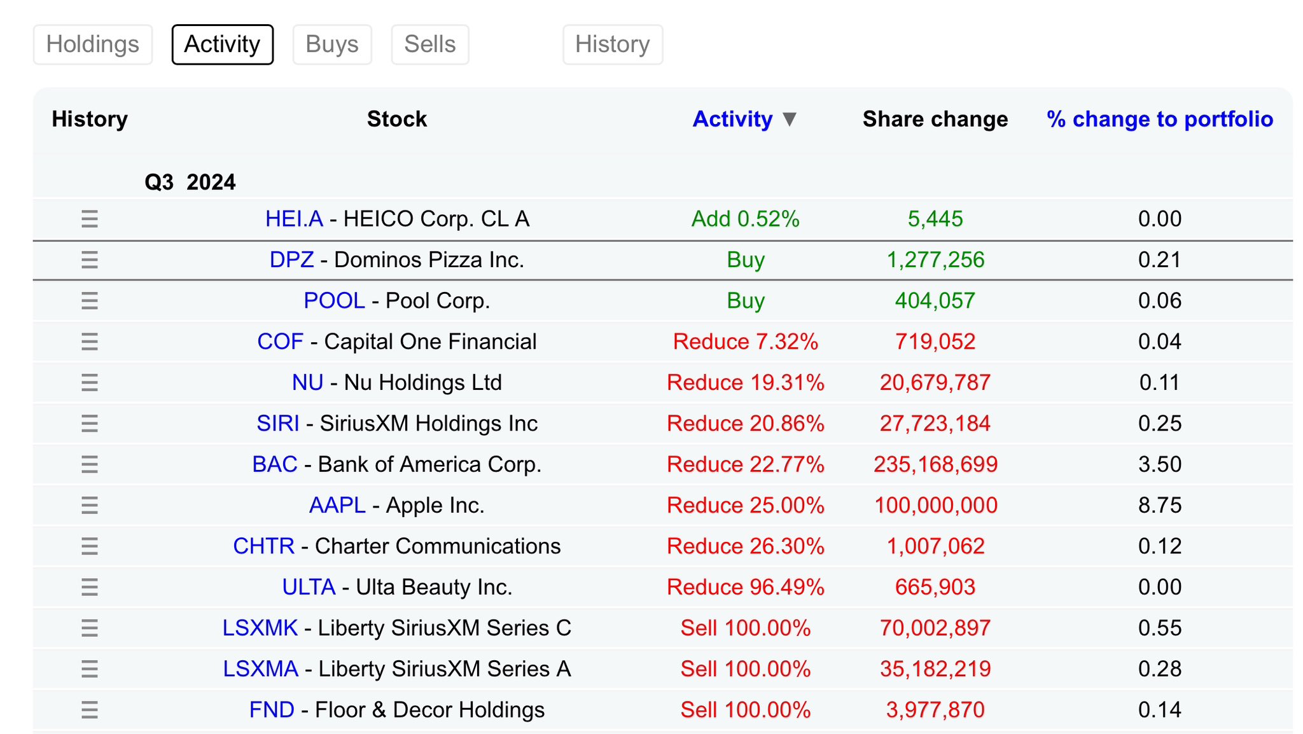Open history icon for HEI.A row
This screenshot has width=1303, height=734.
point(90,219)
